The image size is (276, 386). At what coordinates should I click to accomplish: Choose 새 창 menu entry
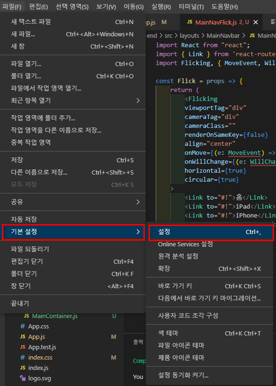click(73, 46)
